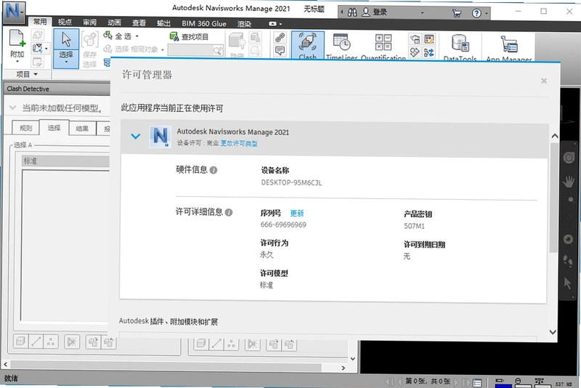The image size is (581, 388).
Task: Click the License Manager vertical scrollbar thumb
Action: click(x=553, y=196)
